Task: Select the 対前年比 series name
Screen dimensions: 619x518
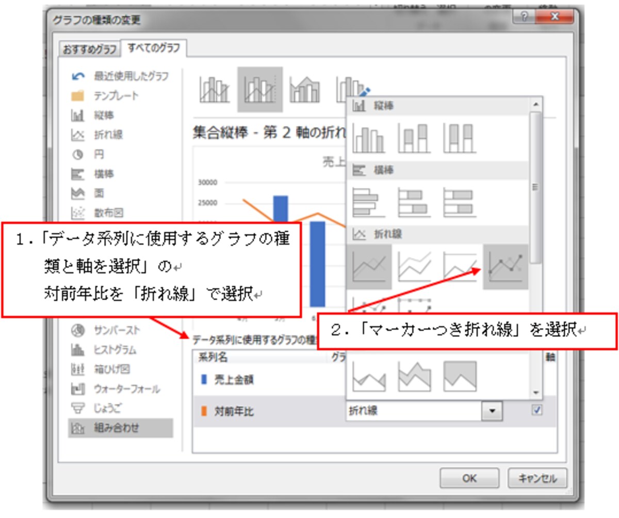Action: coord(234,411)
